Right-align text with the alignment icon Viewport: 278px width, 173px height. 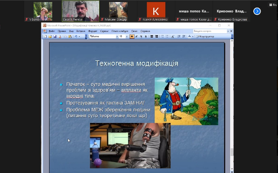(x=156, y=36)
